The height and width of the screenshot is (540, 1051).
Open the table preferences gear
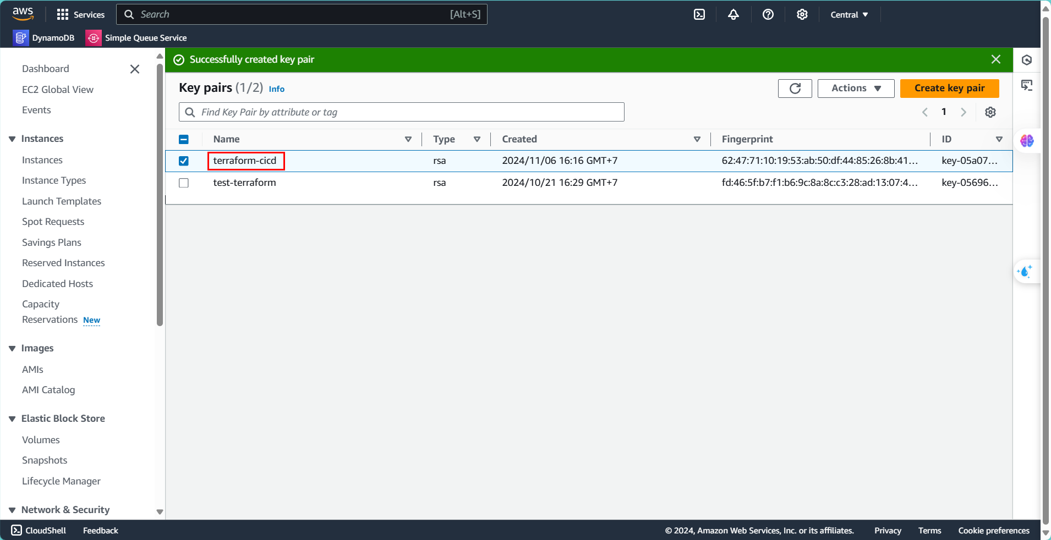point(990,112)
